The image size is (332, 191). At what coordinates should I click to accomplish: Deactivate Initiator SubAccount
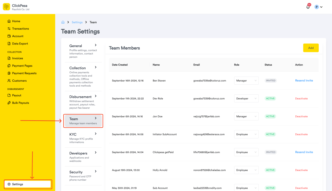click(x=301, y=134)
